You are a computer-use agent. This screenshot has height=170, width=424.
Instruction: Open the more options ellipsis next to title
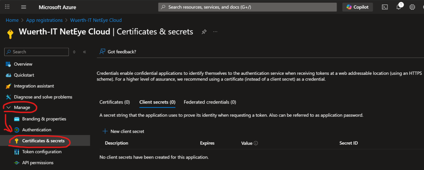tap(215, 32)
